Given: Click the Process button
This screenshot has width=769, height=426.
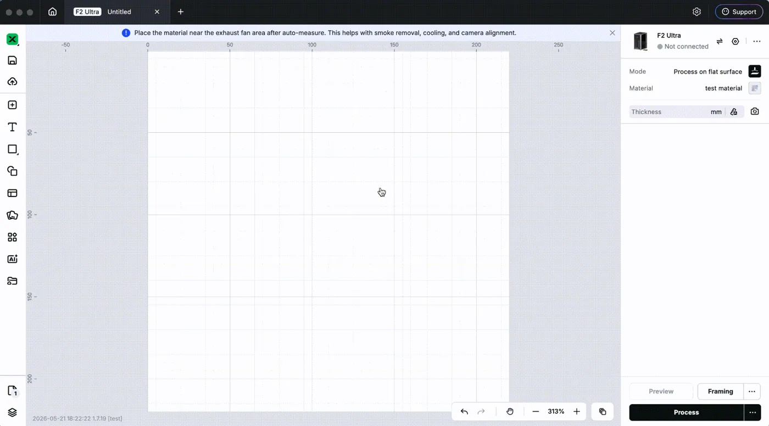Looking at the screenshot, I should coord(686,412).
